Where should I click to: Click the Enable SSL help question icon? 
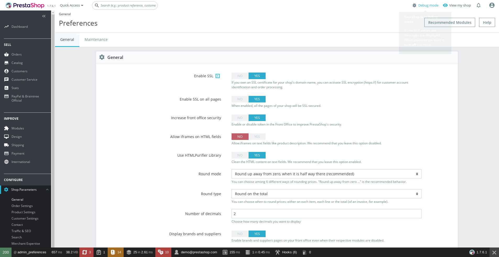click(218, 76)
